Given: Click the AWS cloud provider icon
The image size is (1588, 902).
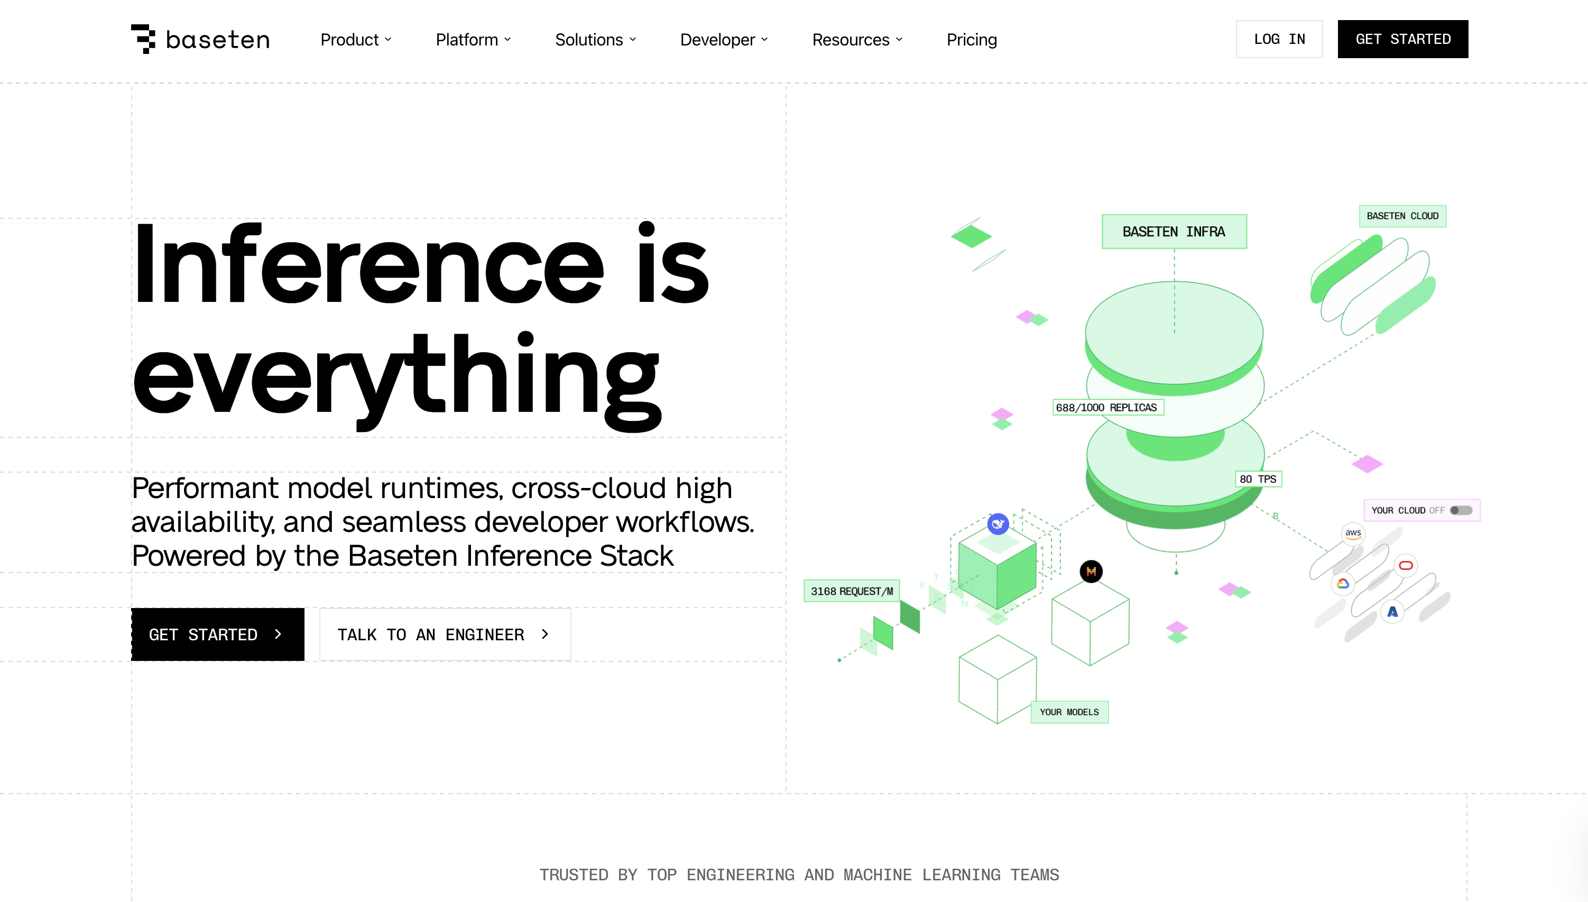Looking at the screenshot, I should pos(1354,533).
